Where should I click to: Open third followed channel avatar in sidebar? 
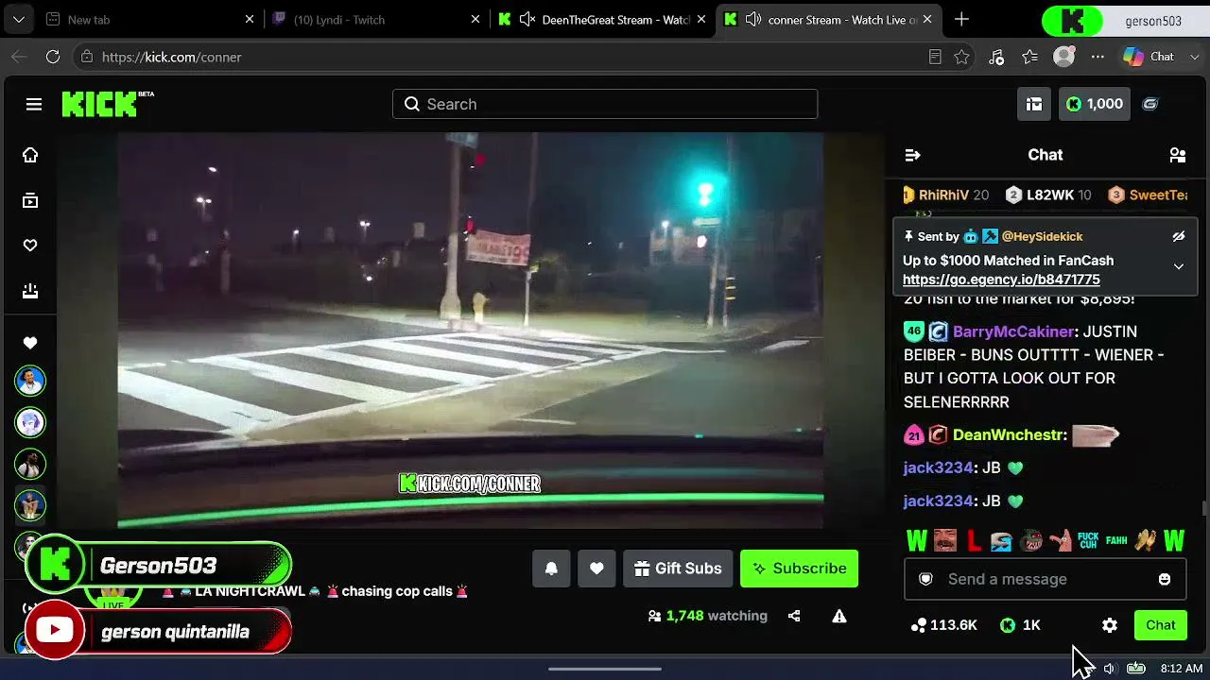pyautogui.click(x=30, y=464)
